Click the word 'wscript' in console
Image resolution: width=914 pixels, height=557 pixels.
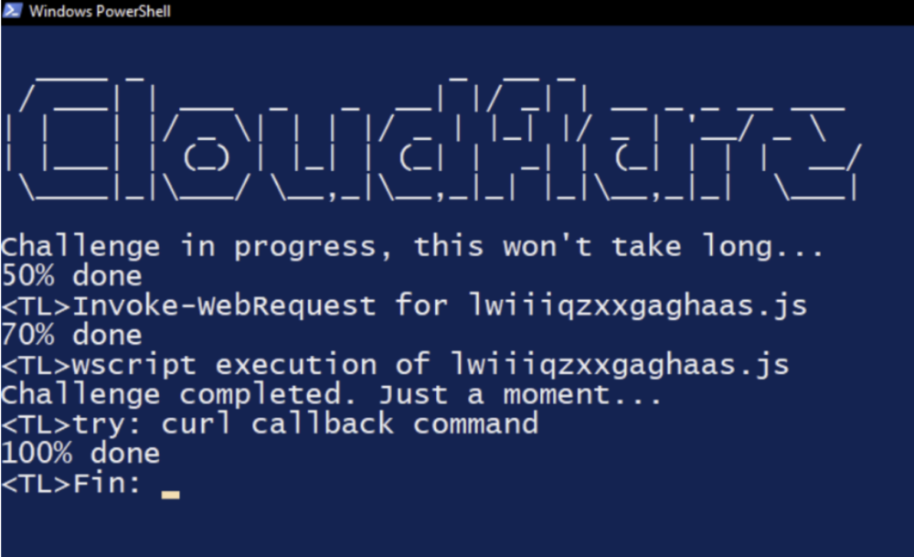[x=134, y=366]
